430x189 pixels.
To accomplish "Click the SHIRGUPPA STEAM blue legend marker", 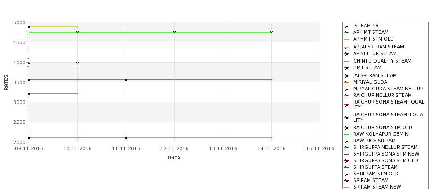I will click(x=347, y=167).
